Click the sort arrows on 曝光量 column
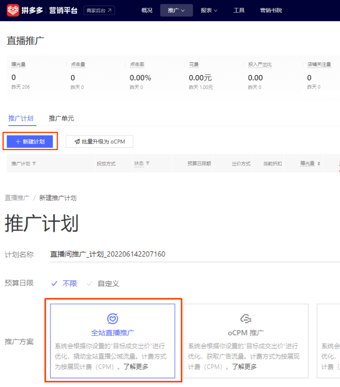The width and height of the screenshot is (340, 387). click(x=319, y=164)
